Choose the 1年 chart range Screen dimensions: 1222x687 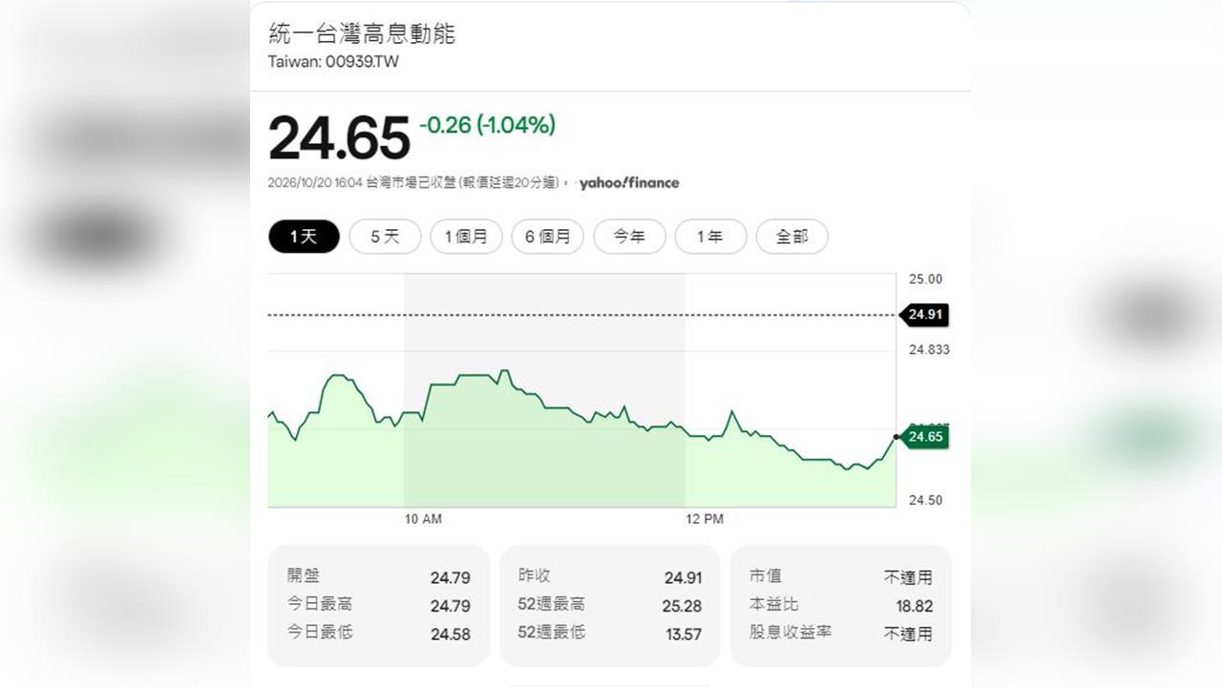click(710, 237)
